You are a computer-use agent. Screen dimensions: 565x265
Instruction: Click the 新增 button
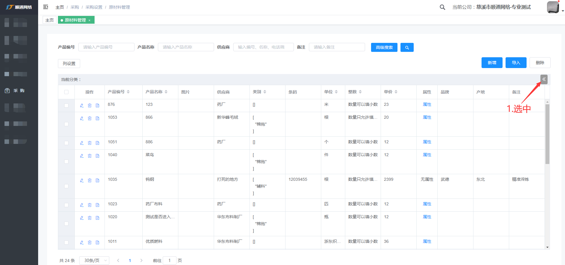pyautogui.click(x=492, y=63)
